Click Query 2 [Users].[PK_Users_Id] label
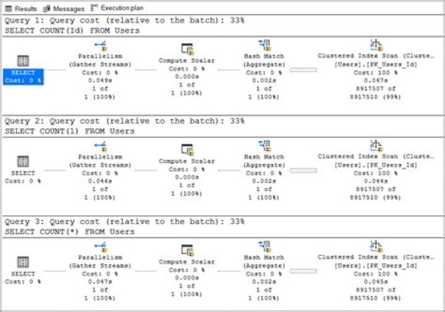445x312 pixels. pos(376,165)
